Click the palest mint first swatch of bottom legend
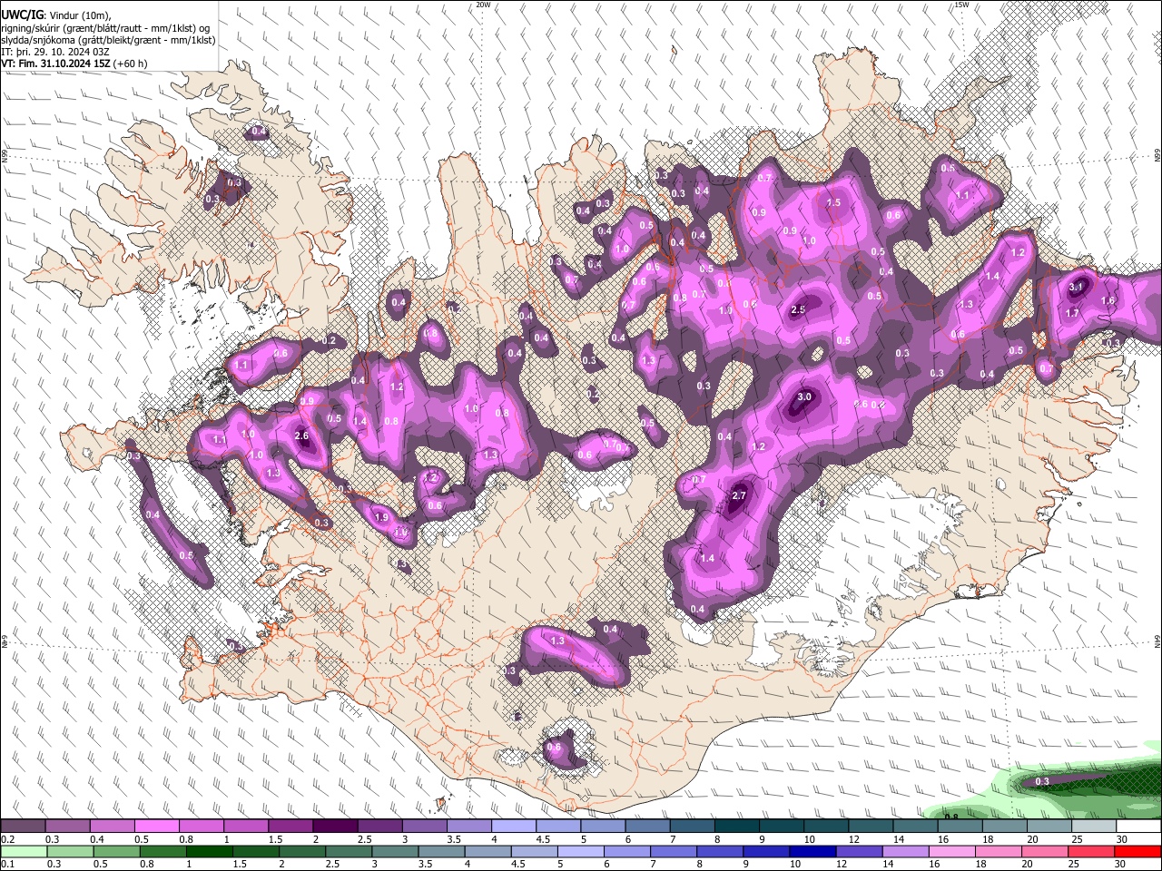The width and height of the screenshot is (1162, 871). (x=24, y=852)
